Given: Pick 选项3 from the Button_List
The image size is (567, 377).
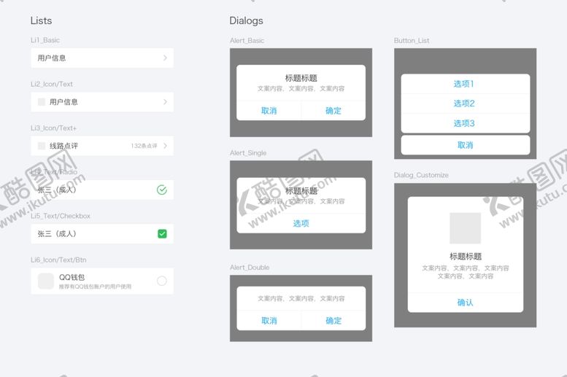Looking at the screenshot, I should 464,123.
